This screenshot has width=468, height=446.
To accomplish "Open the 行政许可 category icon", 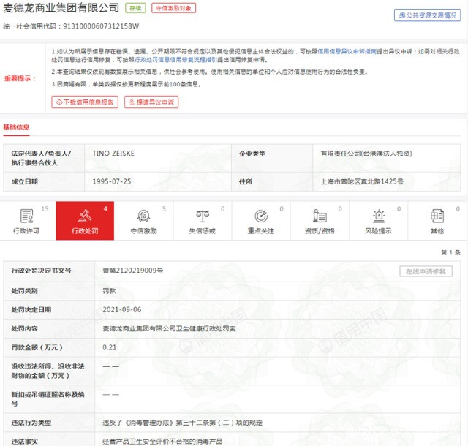I will pos(27,216).
